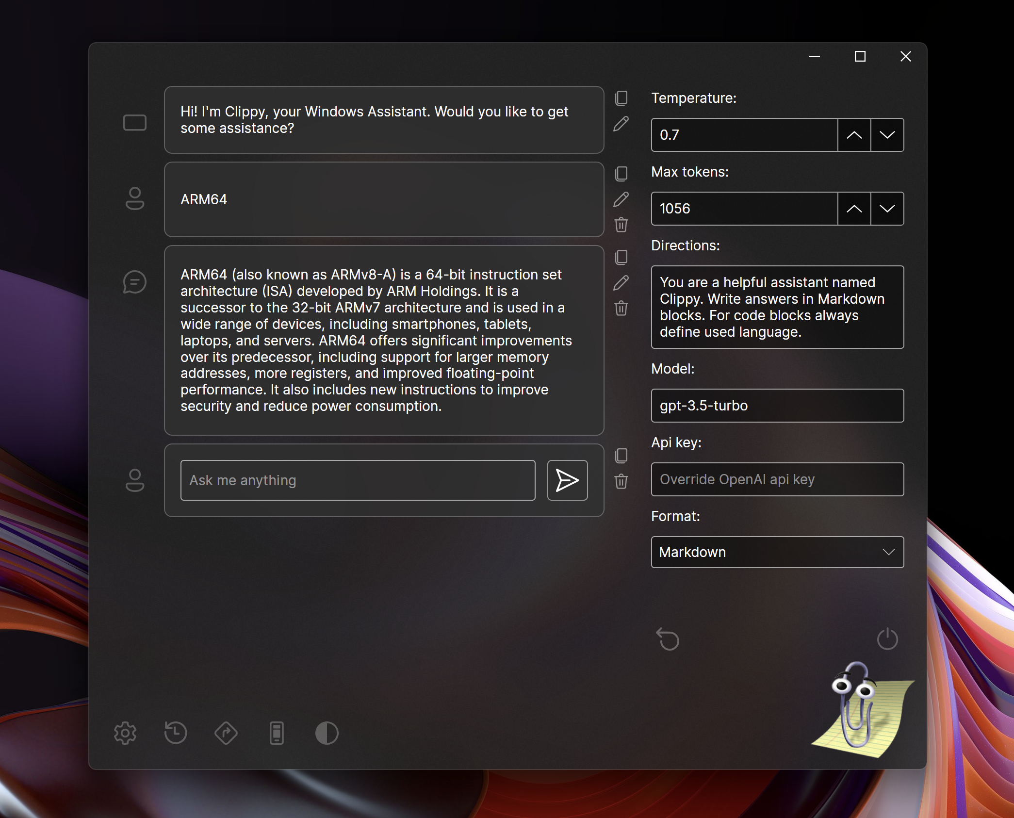
Task: Send the message with arrow button
Action: [567, 480]
